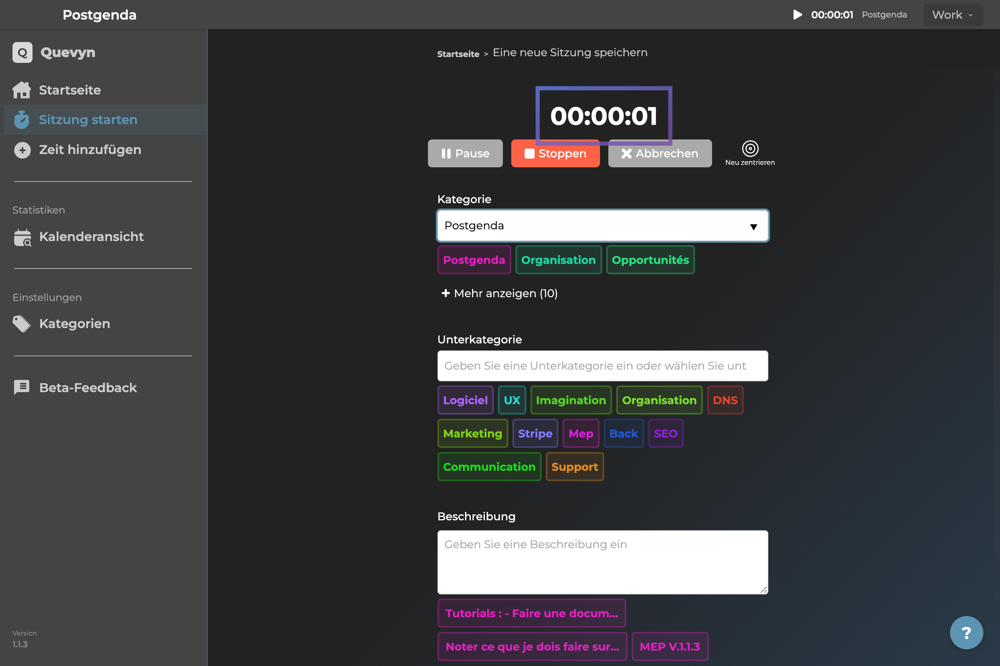
Task: Select the DNS subcategory chip
Action: pos(725,400)
